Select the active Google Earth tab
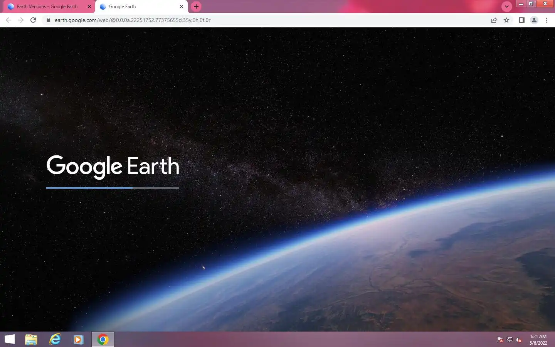The width and height of the screenshot is (555, 347). (x=141, y=7)
